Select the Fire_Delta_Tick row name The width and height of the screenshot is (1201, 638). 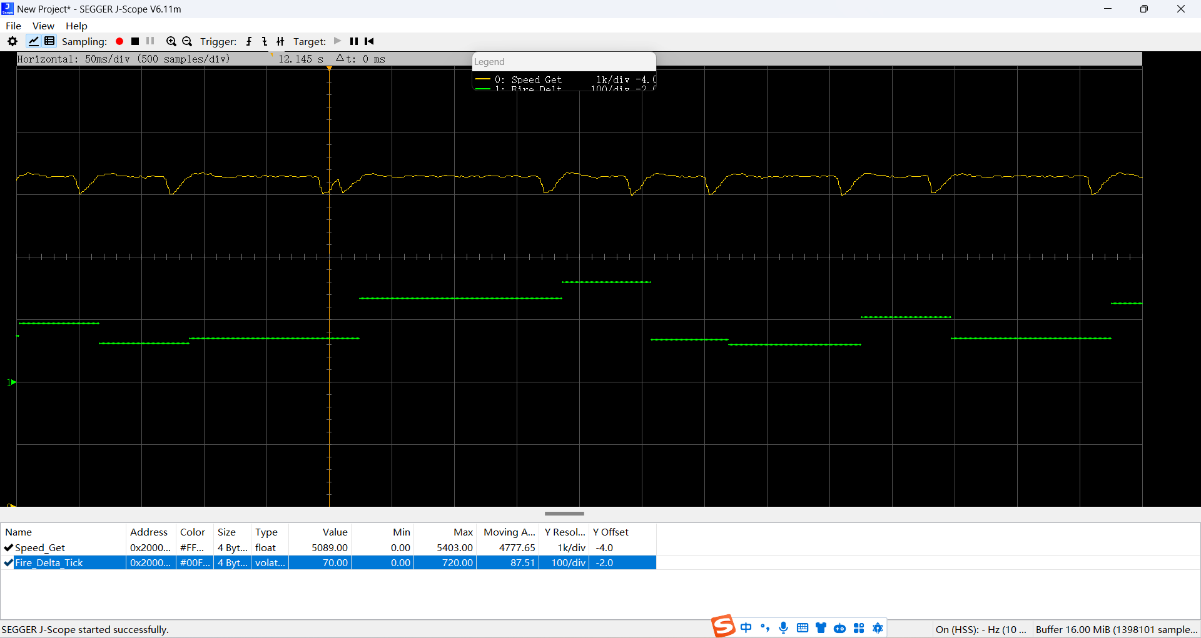pos(49,562)
